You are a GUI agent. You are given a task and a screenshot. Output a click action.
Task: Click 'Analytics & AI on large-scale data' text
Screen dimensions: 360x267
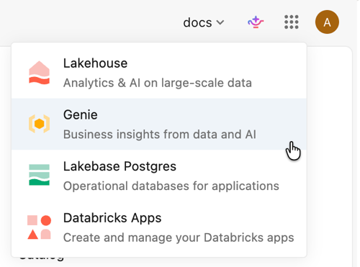click(158, 83)
